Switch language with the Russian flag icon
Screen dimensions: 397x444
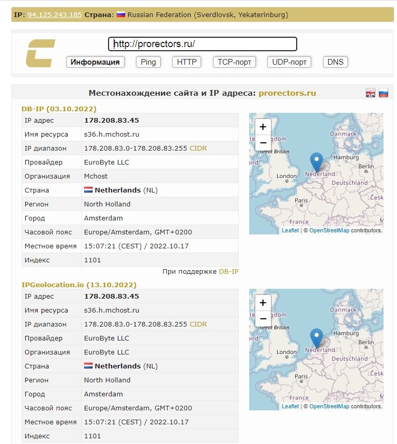384,93
